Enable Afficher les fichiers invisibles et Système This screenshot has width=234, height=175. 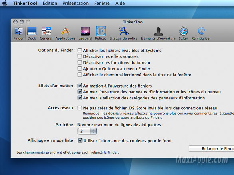pos(80,50)
